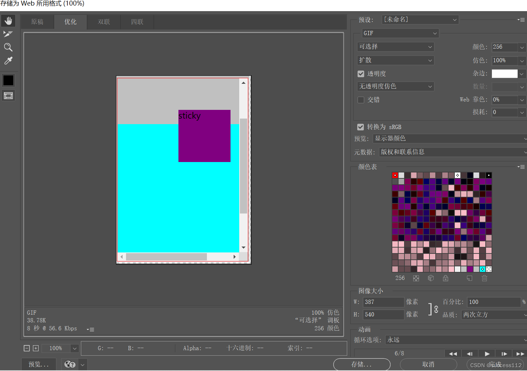The height and width of the screenshot is (371, 527).
Task: Open the 可选择 color reduction dropdown
Action: (395, 47)
